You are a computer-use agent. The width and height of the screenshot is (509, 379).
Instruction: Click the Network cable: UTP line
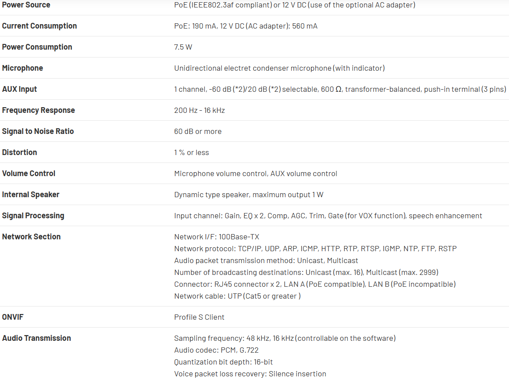(x=237, y=296)
